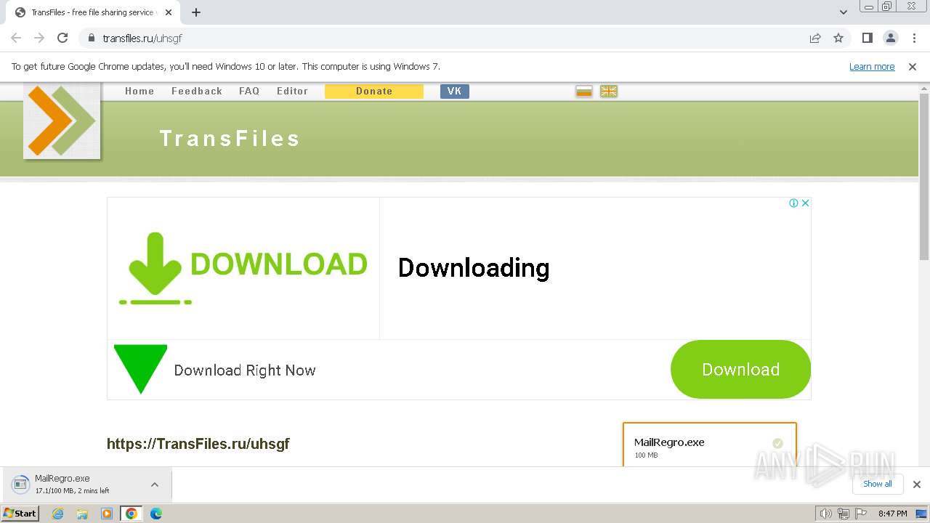Click the Show desktop button
The image size is (930, 523).
[x=922, y=514]
